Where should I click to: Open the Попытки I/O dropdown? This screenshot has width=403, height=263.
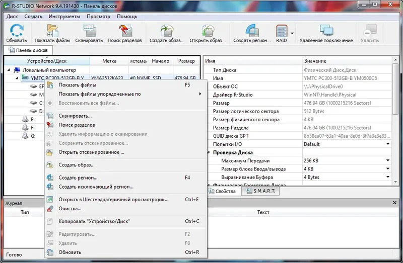click(388, 144)
